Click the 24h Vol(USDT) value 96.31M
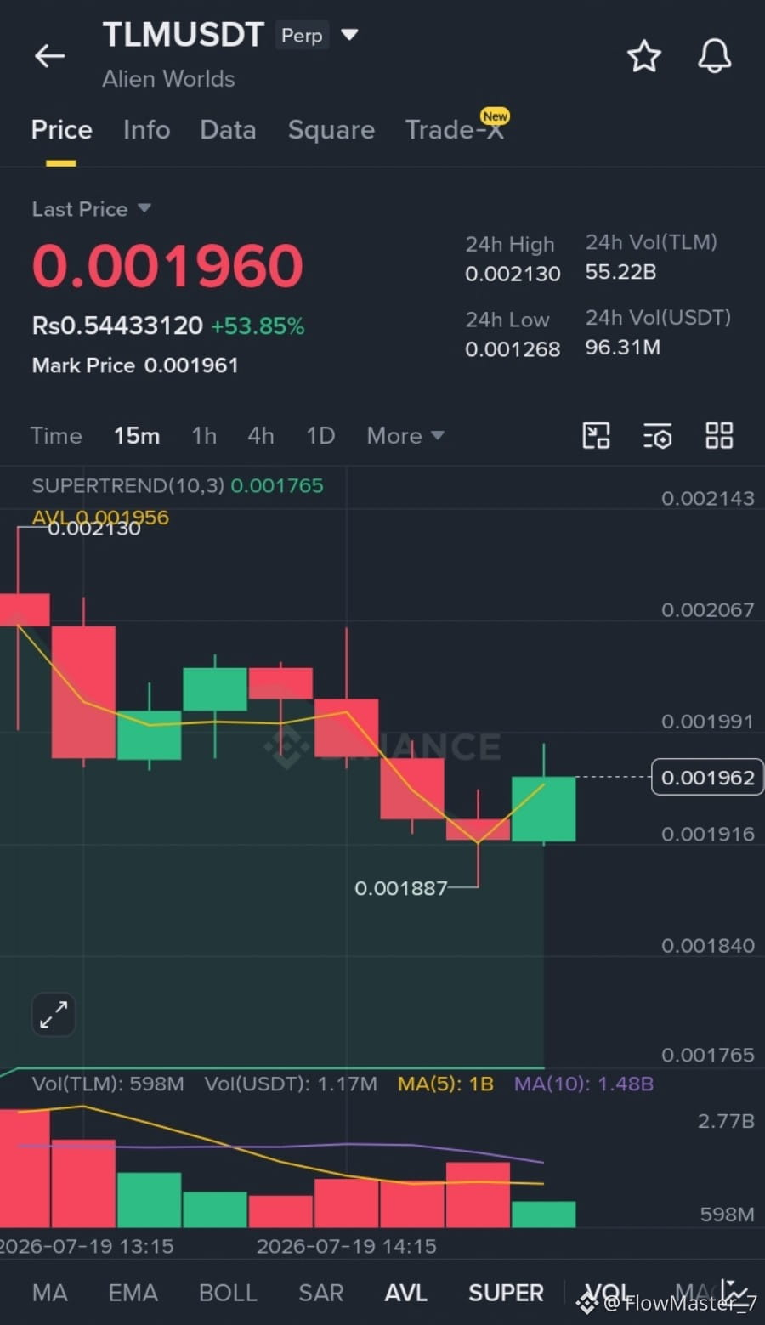The height and width of the screenshot is (1325, 765). coord(622,347)
